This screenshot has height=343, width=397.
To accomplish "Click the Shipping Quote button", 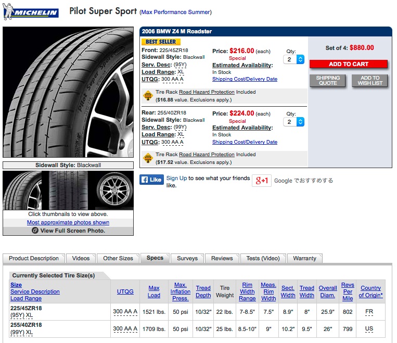I will coord(328,81).
